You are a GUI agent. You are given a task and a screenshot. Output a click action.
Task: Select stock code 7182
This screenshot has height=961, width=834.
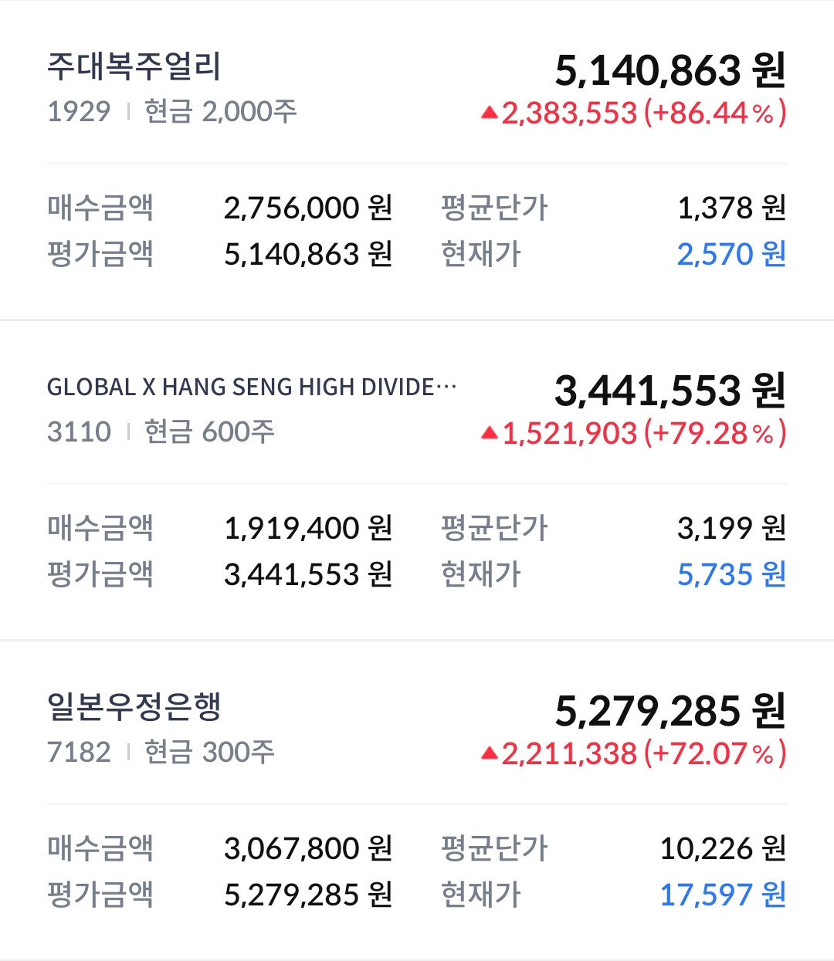tap(79, 752)
